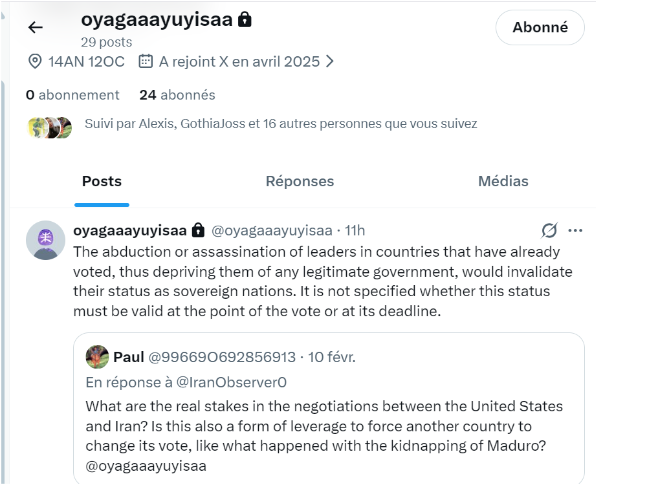This screenshot has height=485, width=647.
Task: Click the @IranObserver0 reply mention
Action: 231,382
